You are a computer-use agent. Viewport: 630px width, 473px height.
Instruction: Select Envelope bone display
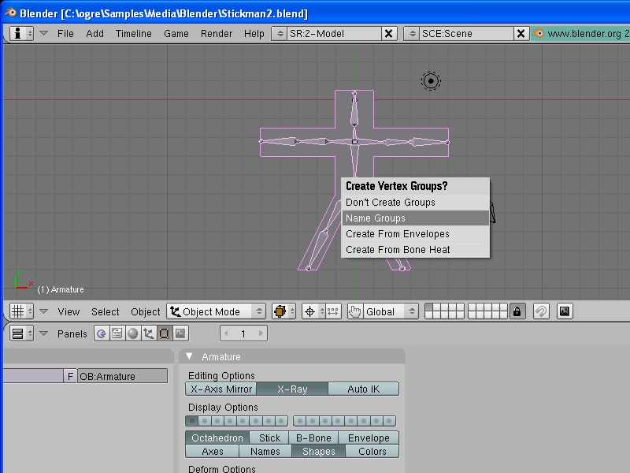[369, 438]
